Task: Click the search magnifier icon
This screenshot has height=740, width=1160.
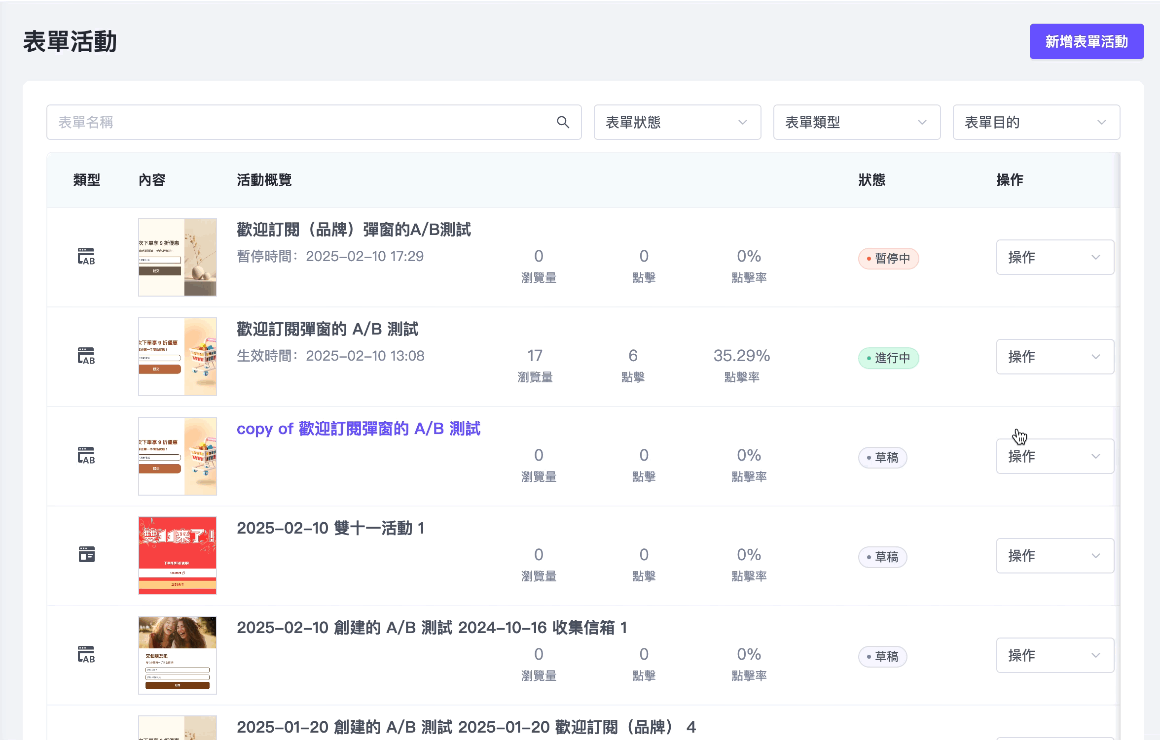Action: [x=563, y=122]
